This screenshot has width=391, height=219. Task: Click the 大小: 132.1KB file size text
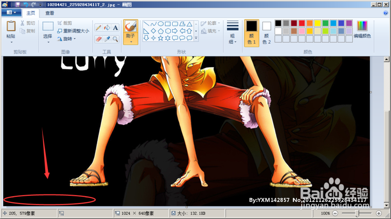click(x=191, y=213)
